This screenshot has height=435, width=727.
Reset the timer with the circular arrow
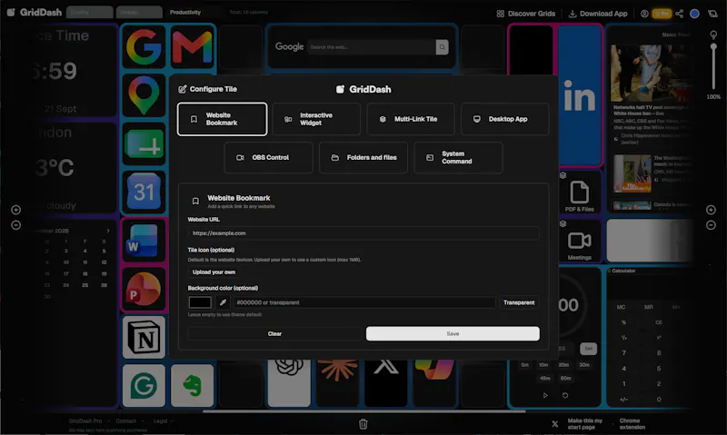(565, 395)
